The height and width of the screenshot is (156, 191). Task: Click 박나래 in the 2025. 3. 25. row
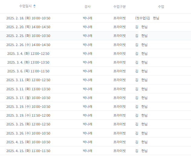pos(87,124)
